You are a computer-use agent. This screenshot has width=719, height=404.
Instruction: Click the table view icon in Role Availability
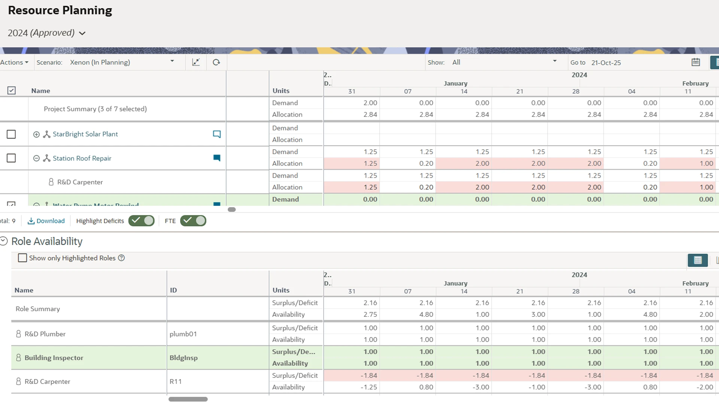[x=697, y=260]
